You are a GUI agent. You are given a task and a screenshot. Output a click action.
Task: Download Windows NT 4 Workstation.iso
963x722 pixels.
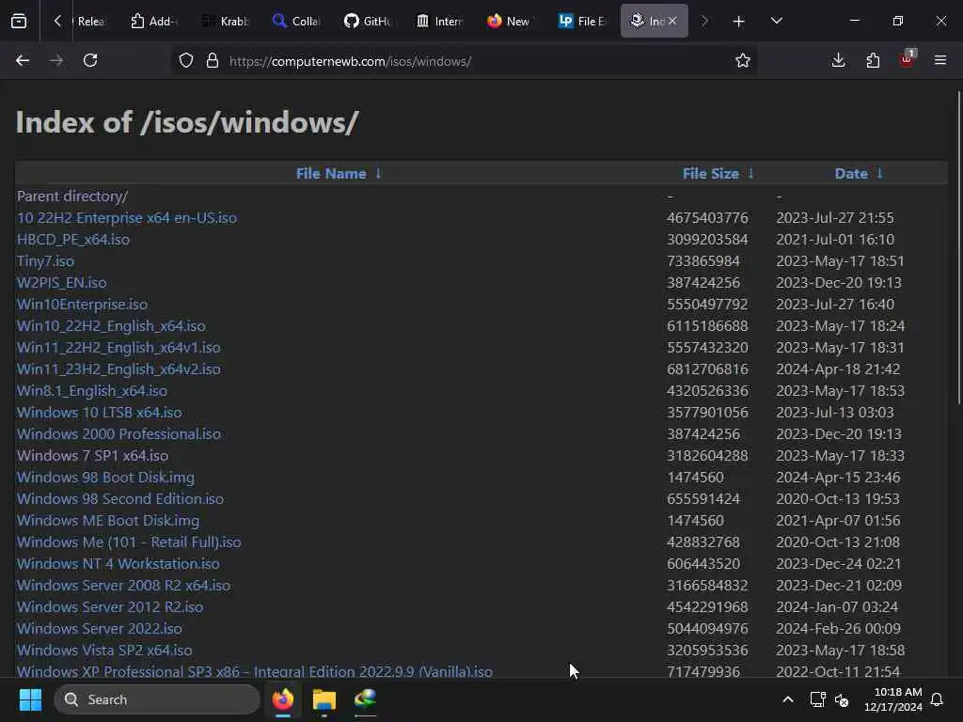118,564
